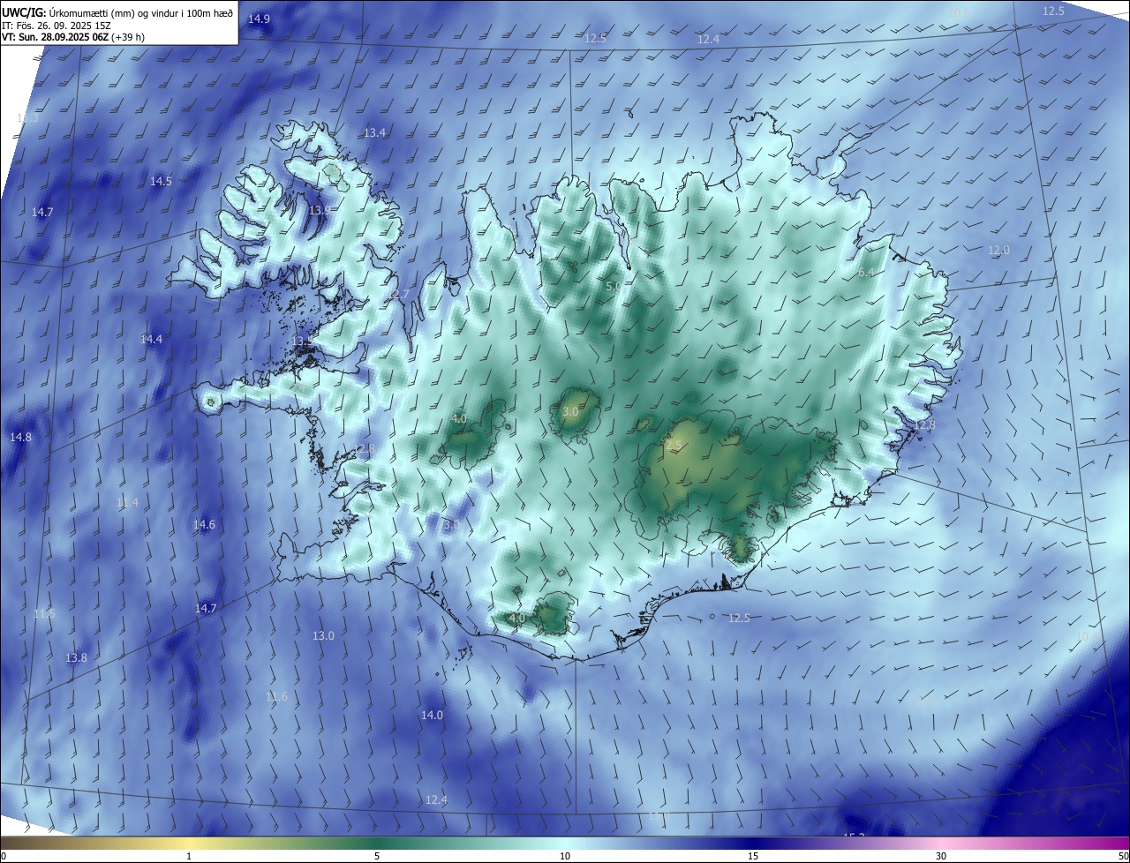Click the 14.5 value label
The height and width of the screenshot is (863, 1130).
coord(161,181)
